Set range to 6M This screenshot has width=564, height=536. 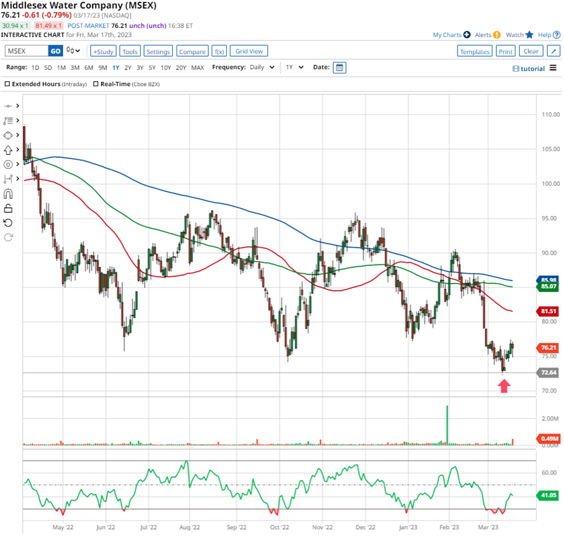pyautogui.click(x=89, y=68)
